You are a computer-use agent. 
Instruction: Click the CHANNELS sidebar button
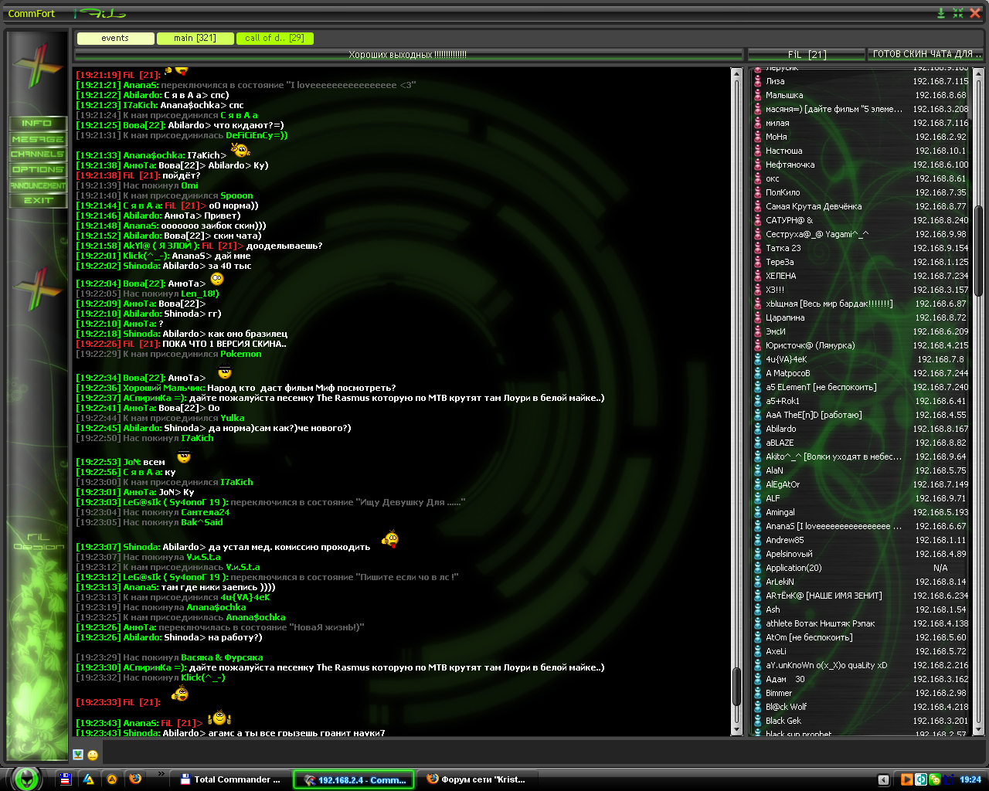coord(37,154)
